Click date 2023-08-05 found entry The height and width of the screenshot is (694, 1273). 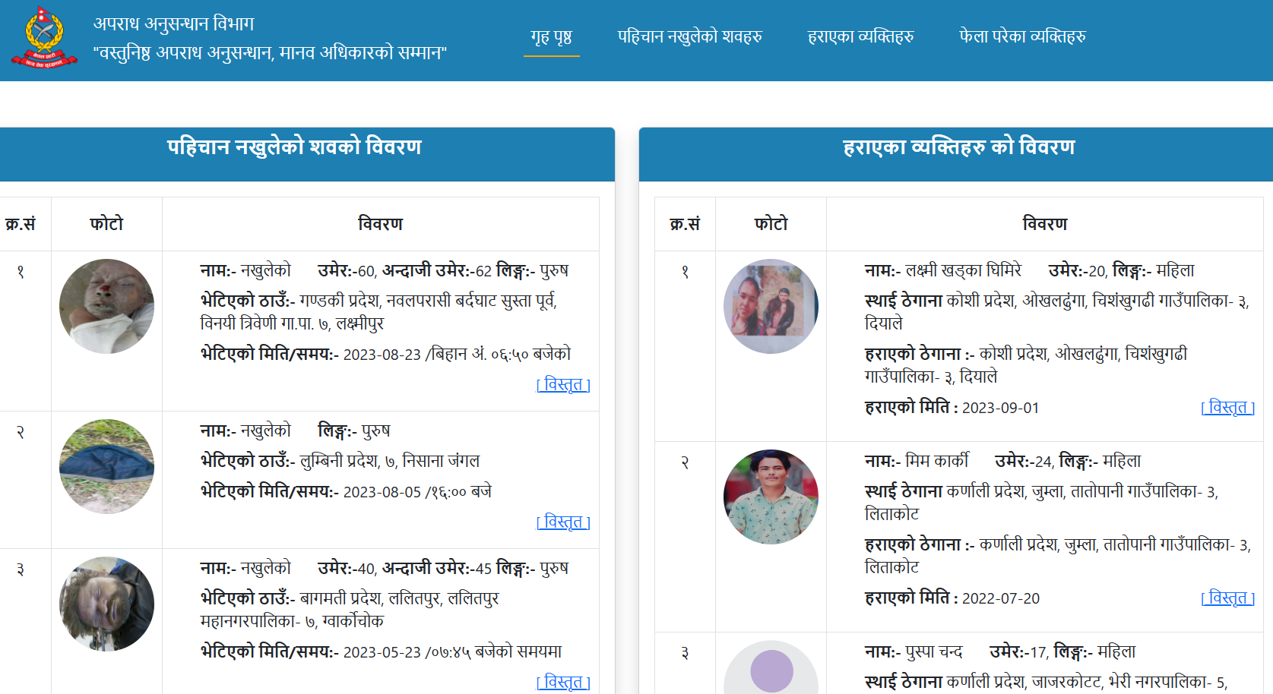coord(346,491)
